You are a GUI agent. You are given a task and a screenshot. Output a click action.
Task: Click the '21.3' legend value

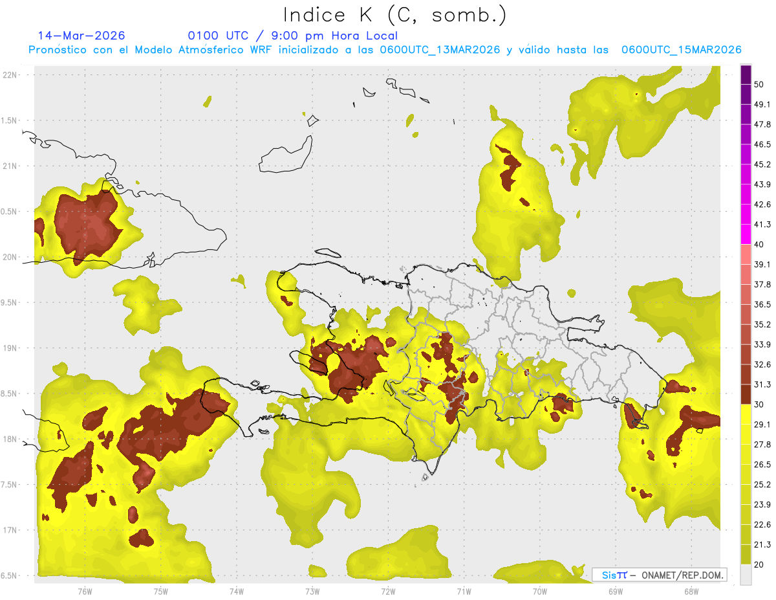762,545
